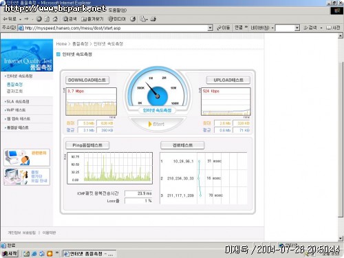Click the 관련문의 banner
The width and height of the screenshot is (344, 258).
[x=27, y=158]
